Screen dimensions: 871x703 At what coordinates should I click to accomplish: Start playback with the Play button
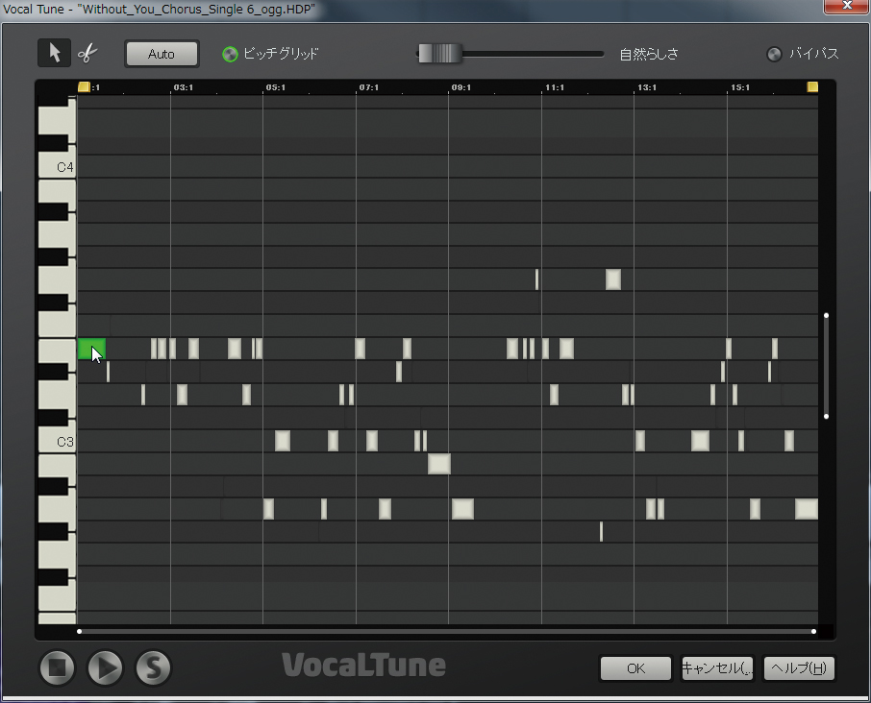[x=105, y=667]
